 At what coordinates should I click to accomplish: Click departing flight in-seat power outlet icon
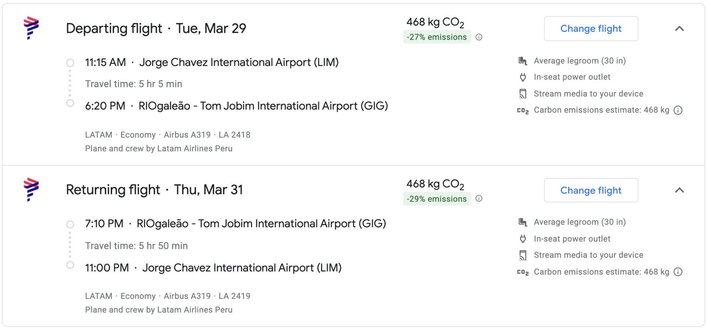523,77
